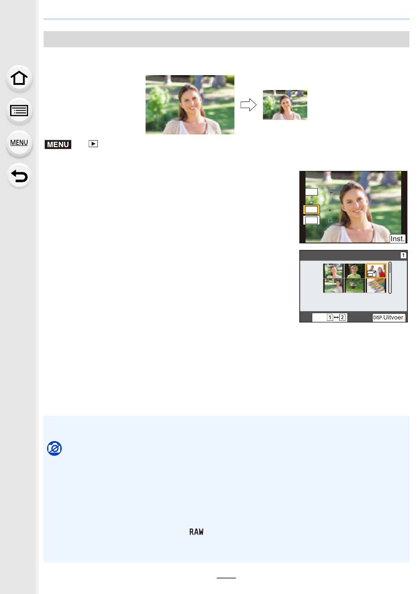
Task: Click the page indicator 1 on the multi screen
Action: (x=403, y=255)
